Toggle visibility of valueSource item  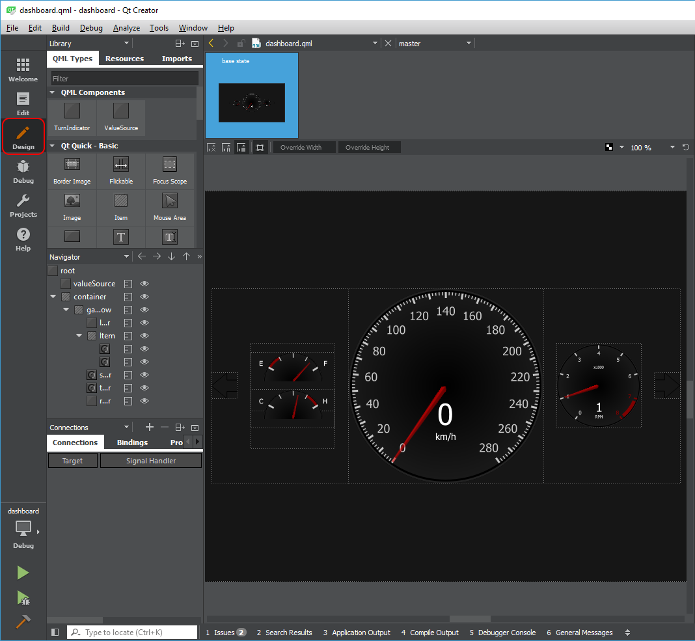coord(144,284)
